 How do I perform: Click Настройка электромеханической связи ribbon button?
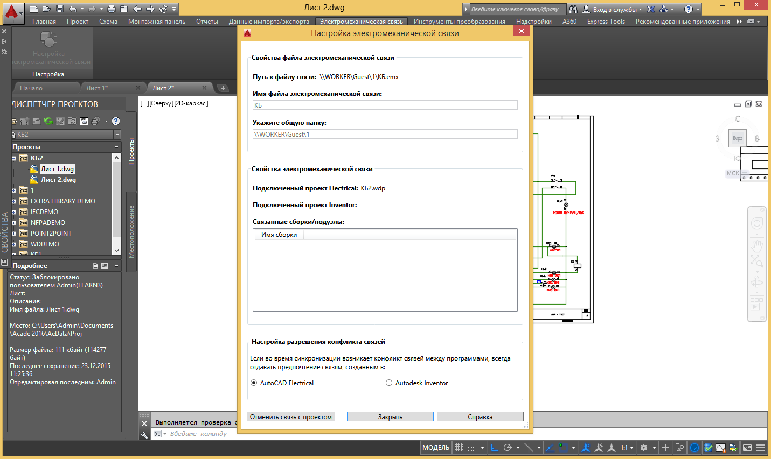tap(49, 48)
